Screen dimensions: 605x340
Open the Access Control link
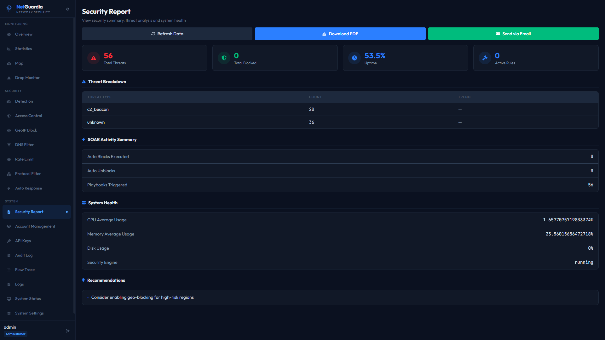[x=37, y=116]
